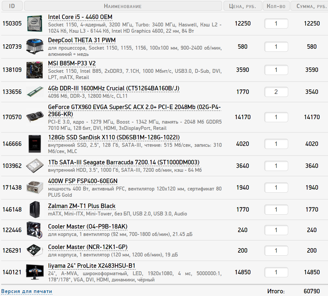Open the 1Tb Seagate Barracuda 7200.14 link
The image size is (328, 296).
tap(124, 162)
